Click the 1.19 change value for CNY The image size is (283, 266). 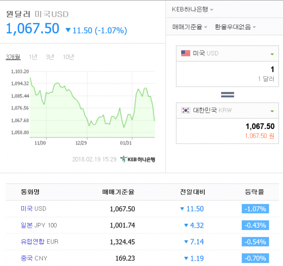[x=197, y=258]
